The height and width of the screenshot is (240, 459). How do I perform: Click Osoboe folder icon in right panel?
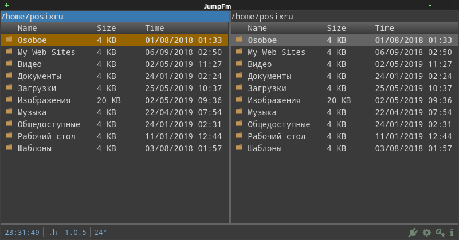click(x=239, y=39)
